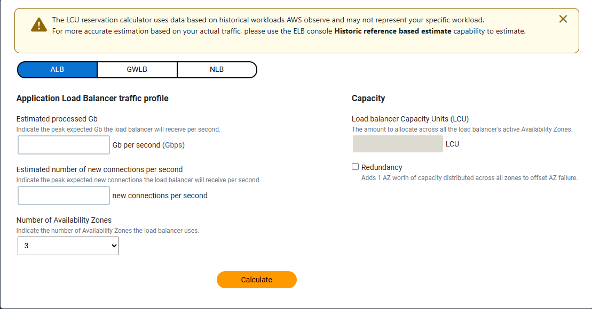Open the Number of Availability Zones dropdown

click(x=68, y=246)
